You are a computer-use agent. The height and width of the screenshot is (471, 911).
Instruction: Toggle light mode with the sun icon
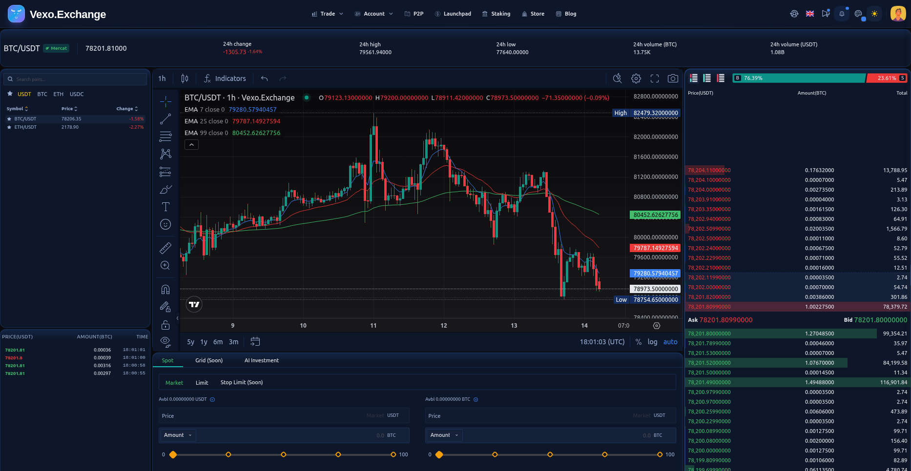(874, 14)
